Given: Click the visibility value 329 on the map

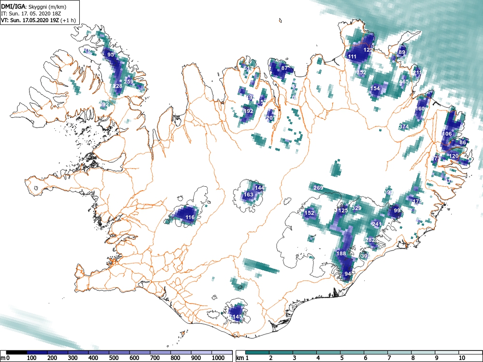Looking at the screenshot, I should tap(356, 208).
